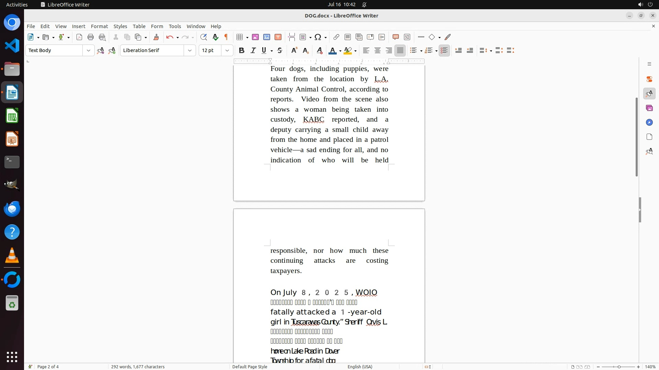Click the Insert Hyperlink icon

[336, 37]
